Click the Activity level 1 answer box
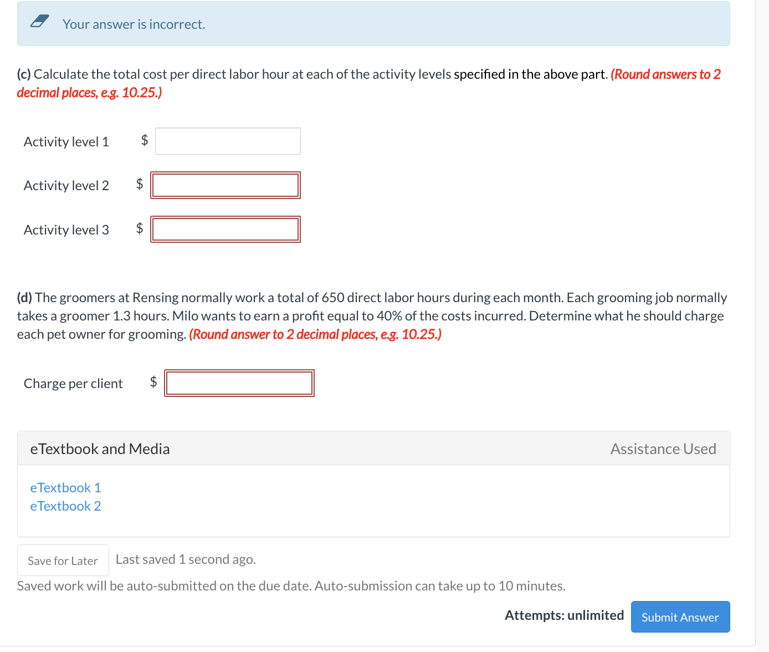 coord(227,141)
